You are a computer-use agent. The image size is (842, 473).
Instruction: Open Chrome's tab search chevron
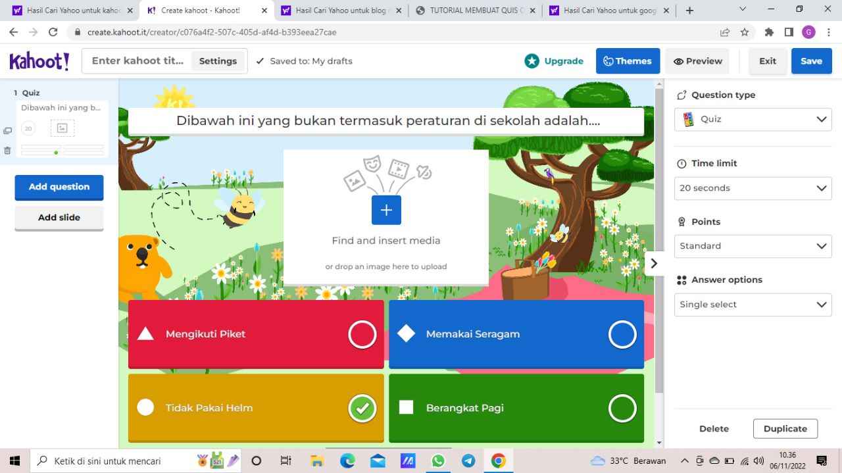pyautogui.click(x=743, y=9)
